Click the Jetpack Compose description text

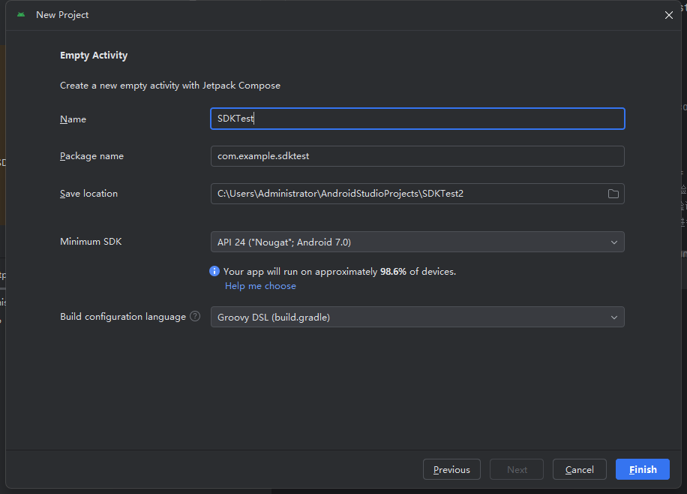pyautogui.click(x=170, y=86)
